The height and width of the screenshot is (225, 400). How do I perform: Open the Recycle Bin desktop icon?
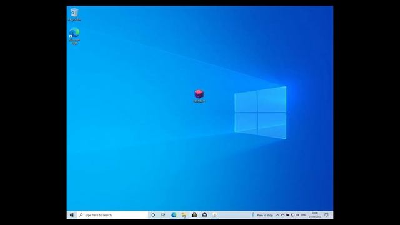[74, 14]
